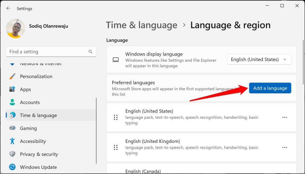
Task: Open the Sodiq Olanrewaju profile picture
Action: click(x=15, y=28)
